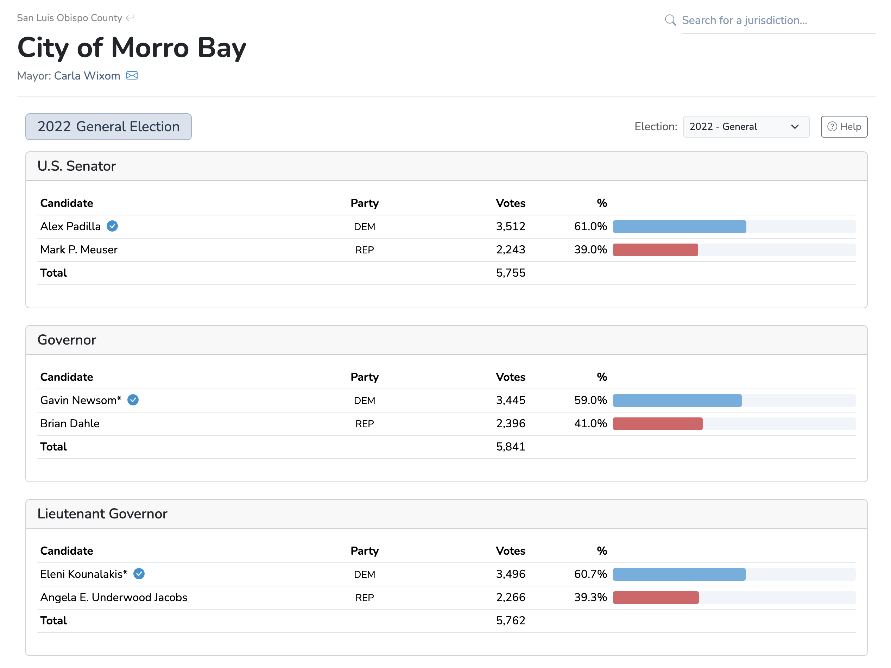Click the City of Morro Bay heading
The height and width of the screenshot is (668, 891).
tap(132, 48)
